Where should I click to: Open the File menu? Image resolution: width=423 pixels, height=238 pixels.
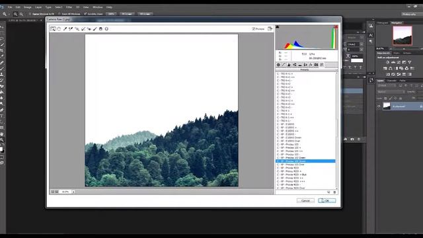pyautogui.click(x=10, y=7)
